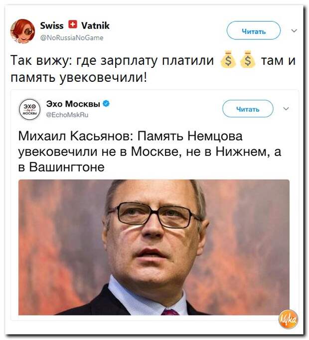Click the Эхо Москвы account name
309x340 pixels.
pyautogui.click(x=73, y=104)
